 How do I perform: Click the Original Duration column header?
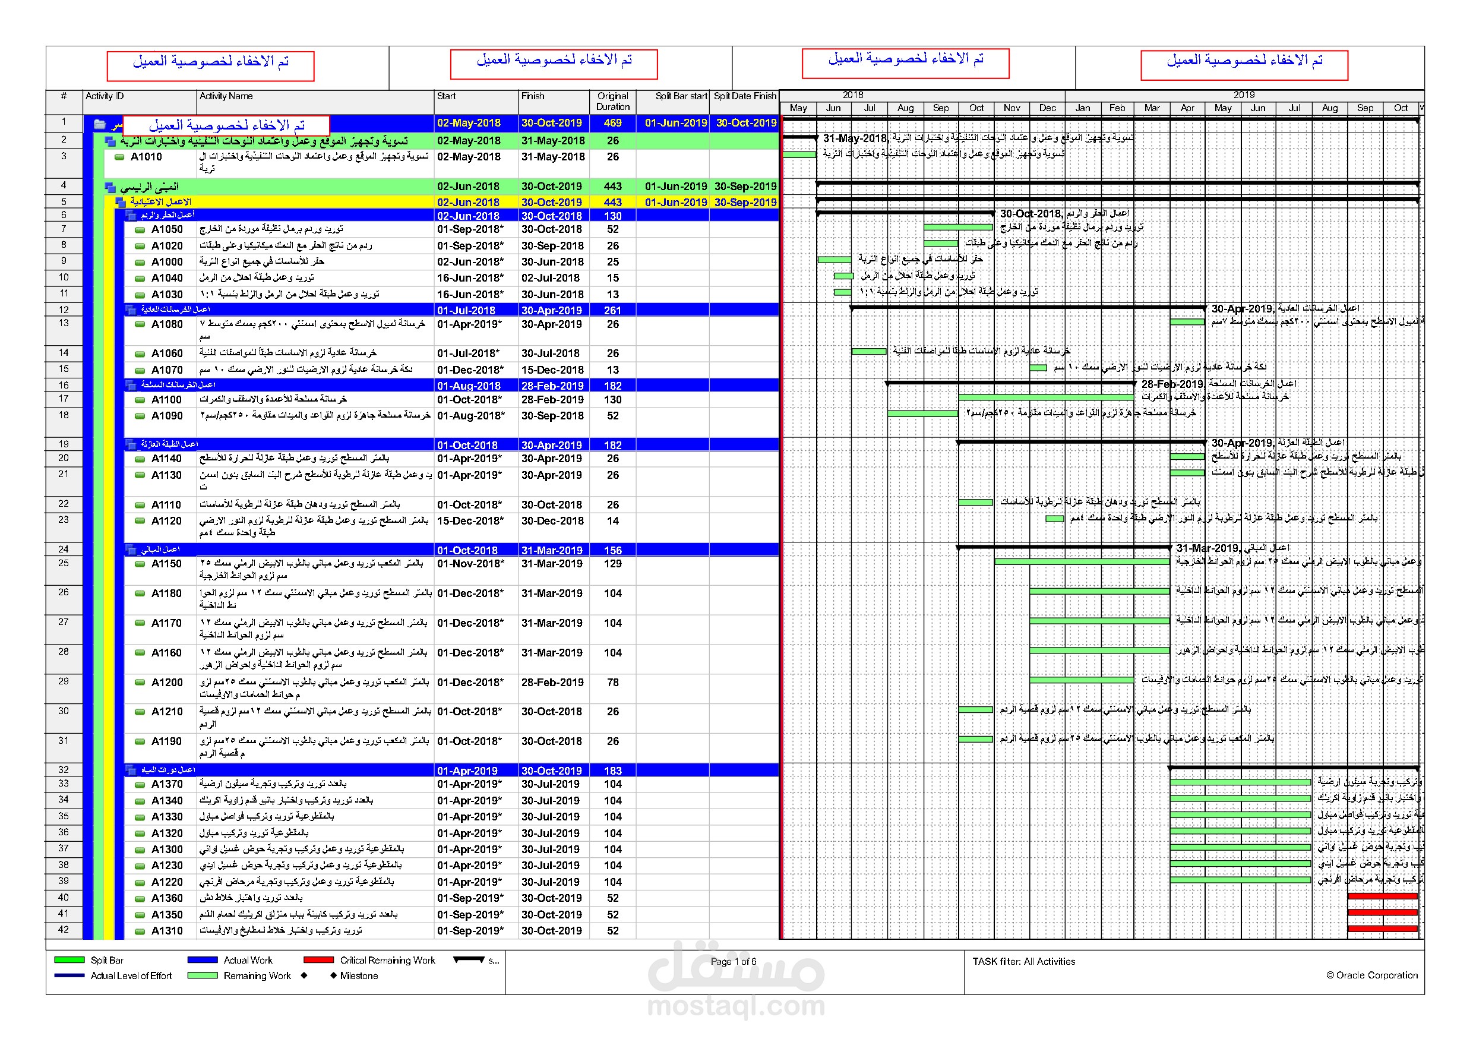click(x=612, y=102)
